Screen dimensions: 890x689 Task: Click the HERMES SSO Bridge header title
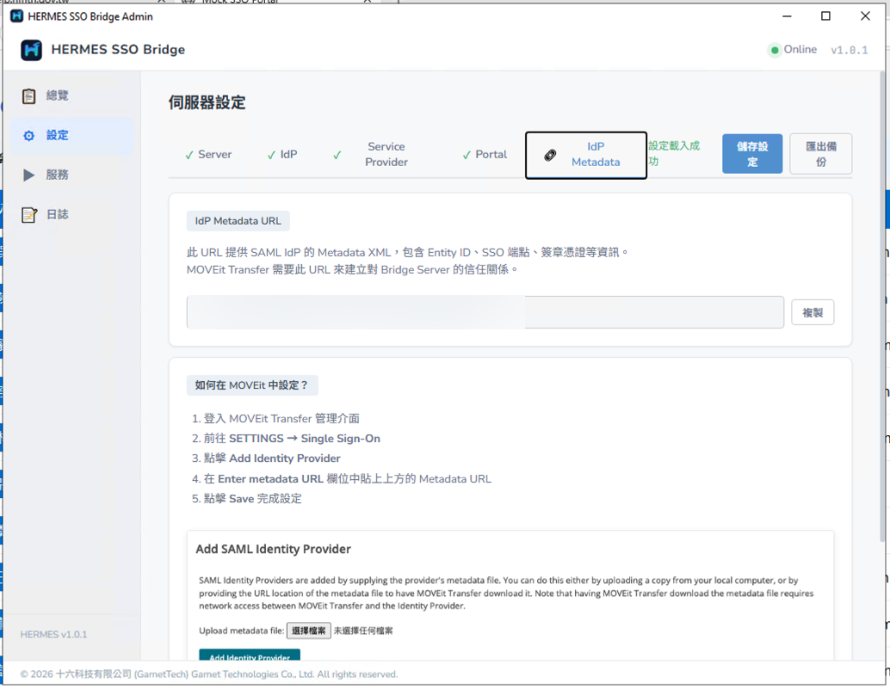click(118, 50)
